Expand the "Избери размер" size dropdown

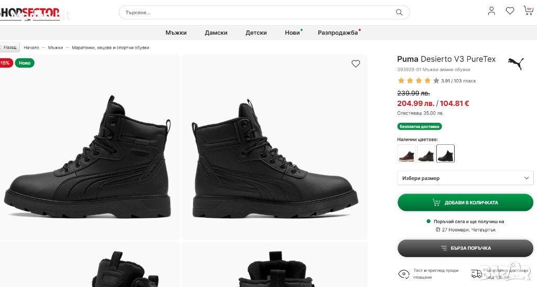pyautogui.click(x=465, y=178)
